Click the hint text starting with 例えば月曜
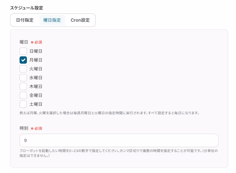 pyautogui.click(x=109, y=113)
